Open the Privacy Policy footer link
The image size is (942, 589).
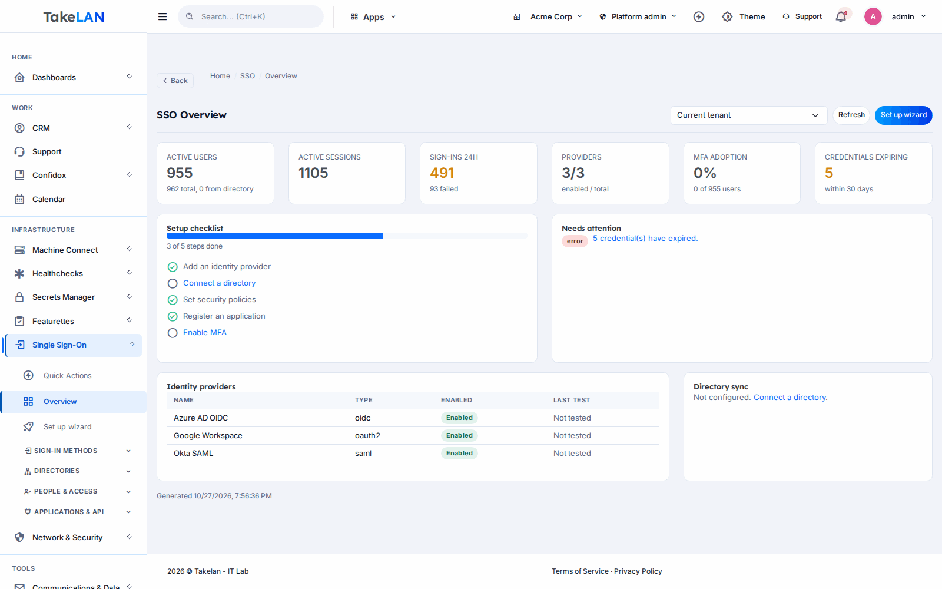[638, 571]
